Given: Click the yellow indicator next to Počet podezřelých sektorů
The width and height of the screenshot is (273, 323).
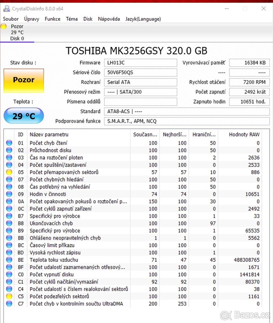Looking at the screenshot, I should click(x=9, y=296).
